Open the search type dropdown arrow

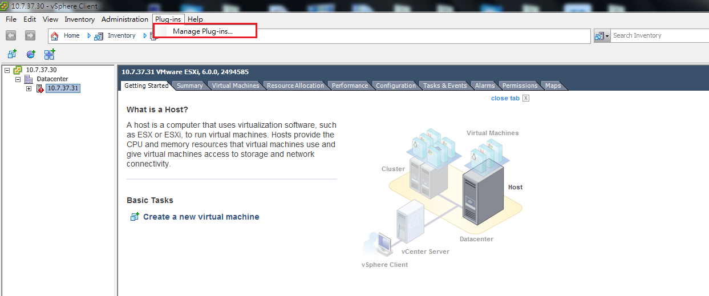[607, 35]
